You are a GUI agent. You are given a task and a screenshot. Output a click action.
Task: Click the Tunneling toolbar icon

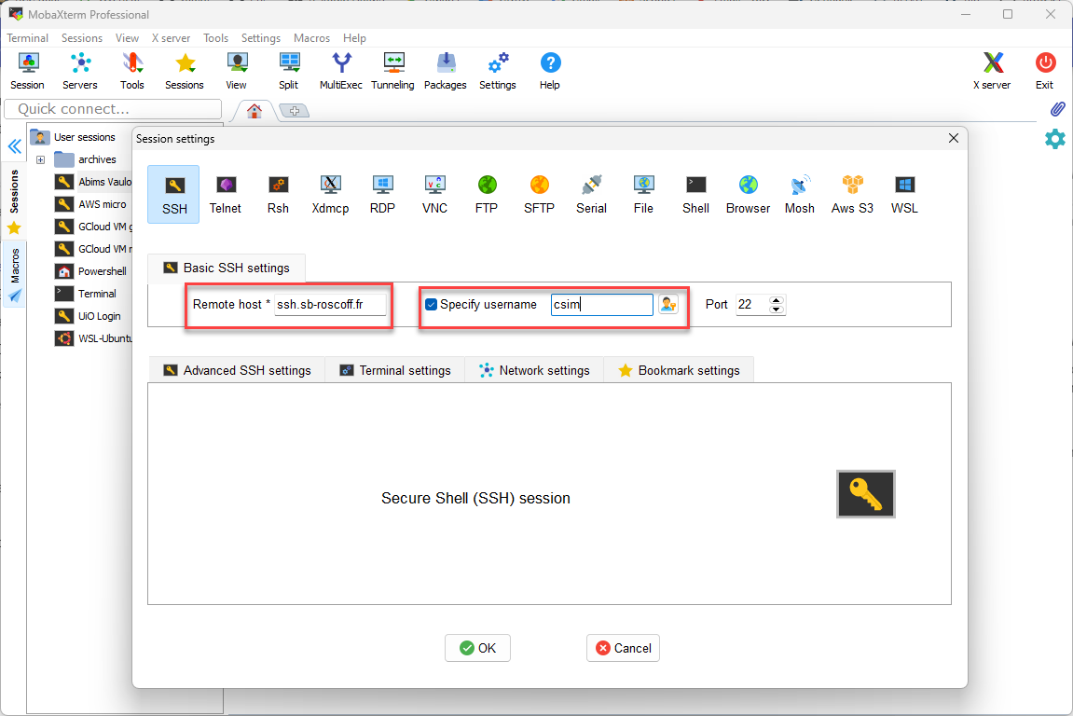392,71
